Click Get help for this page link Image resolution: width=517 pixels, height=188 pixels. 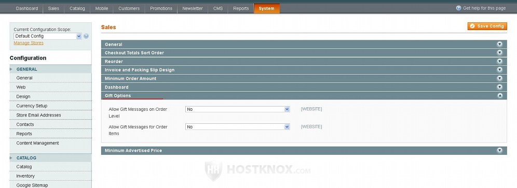point(484,8)
